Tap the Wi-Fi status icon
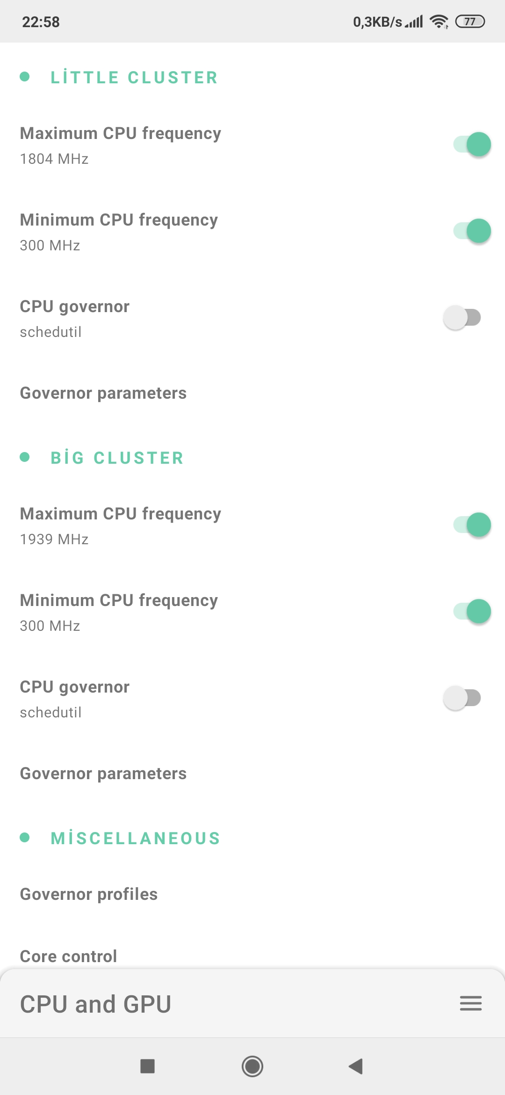This screenshot has height=1095, width=505. pyautogui.click(x=439, y=22)
